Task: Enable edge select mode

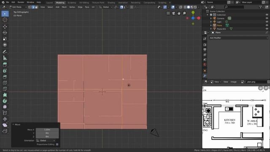Action: click(x=33, y=7)
